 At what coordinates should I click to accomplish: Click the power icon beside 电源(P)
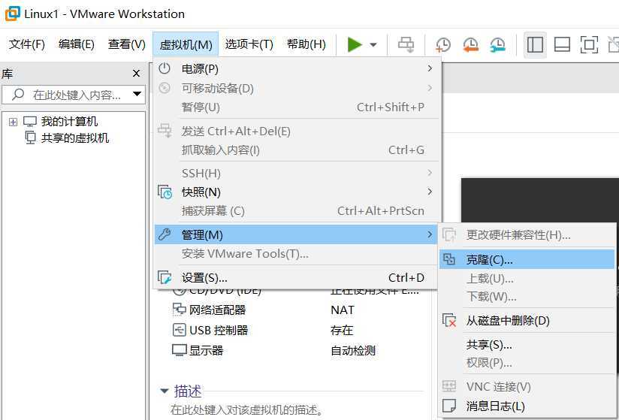click(165, 68)
